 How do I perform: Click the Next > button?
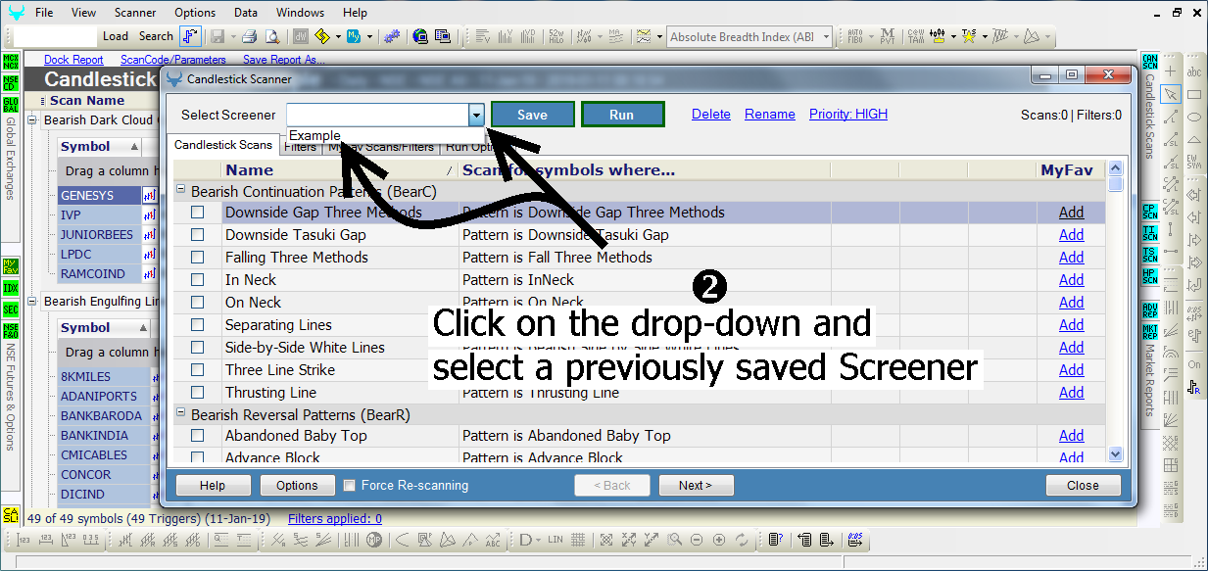tap(696, 486)
